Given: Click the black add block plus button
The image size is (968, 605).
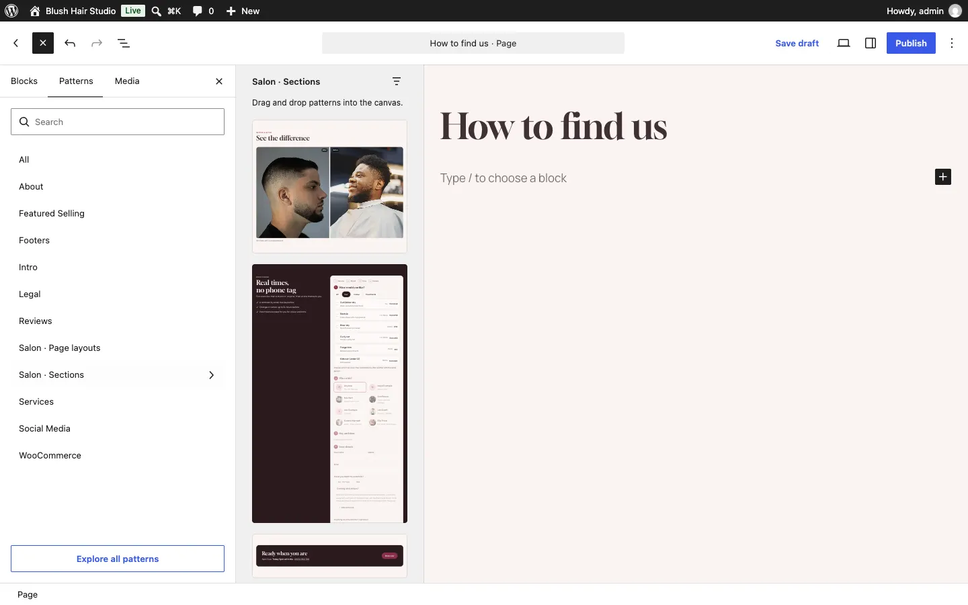Looking at the screenshot, I should pos(943,177).
